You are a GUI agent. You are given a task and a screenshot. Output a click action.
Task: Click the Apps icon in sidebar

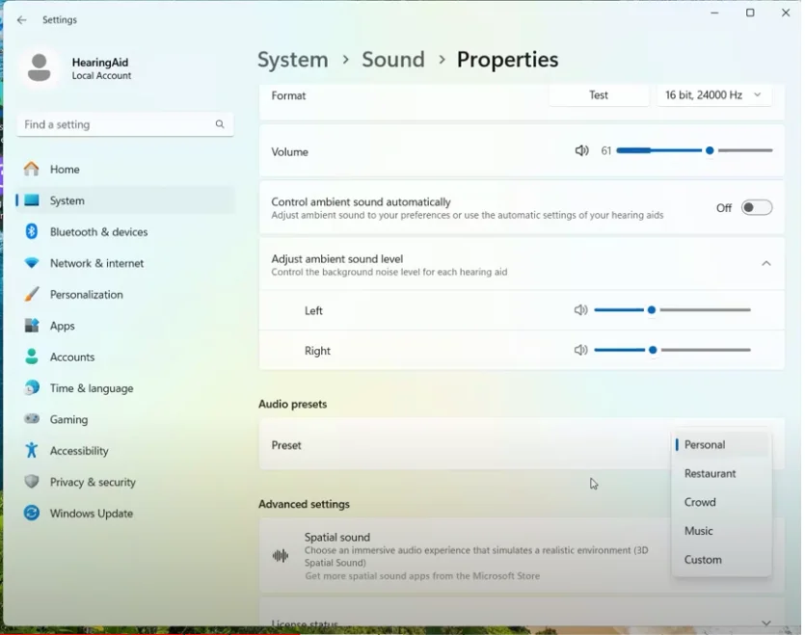31,326
